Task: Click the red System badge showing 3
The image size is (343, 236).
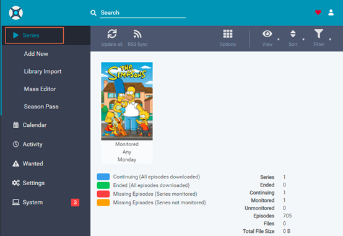Action: click(76, 203)
